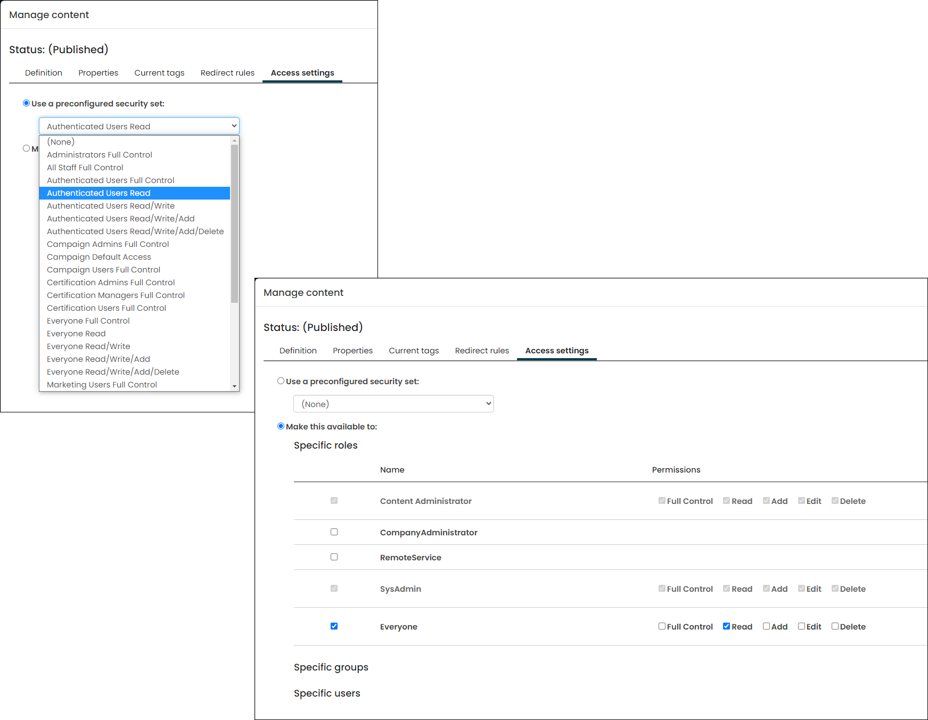Choose 'Certification Users Full Control' option
The height and width of the screenshot is (720, 928).
point(135,308)
